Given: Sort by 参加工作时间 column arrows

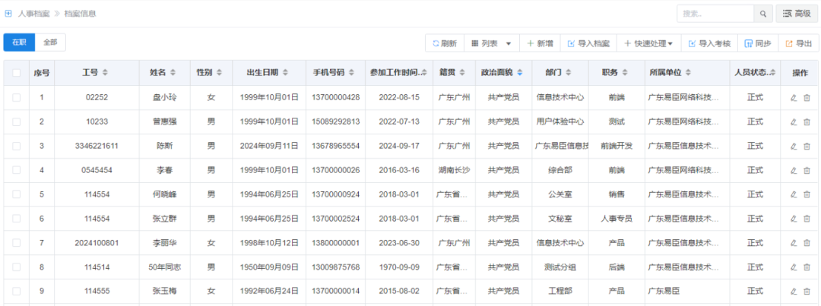Looking at the screenshot, I should [x=424, y=73].
